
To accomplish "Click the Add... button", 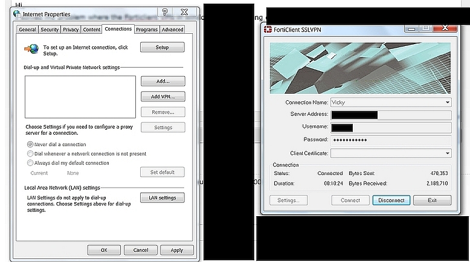I will click(163, 81).
